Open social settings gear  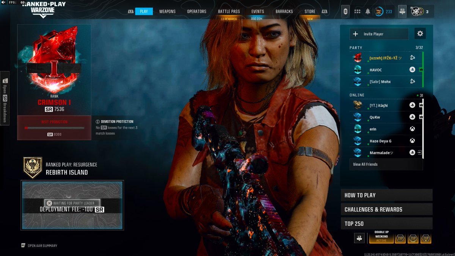click(x=420, y=33)
